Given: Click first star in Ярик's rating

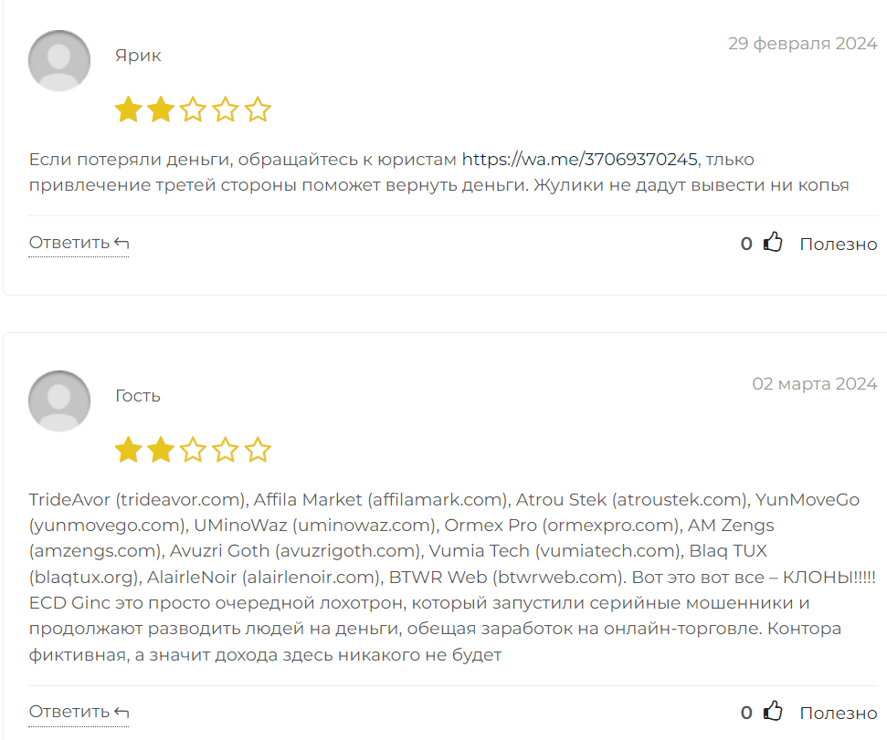Looking at the screenshot, I should (129, 109).
